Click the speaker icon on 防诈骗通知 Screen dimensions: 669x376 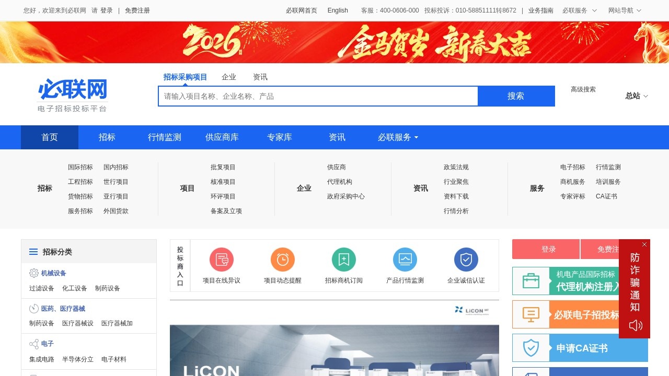pos(635,325)
